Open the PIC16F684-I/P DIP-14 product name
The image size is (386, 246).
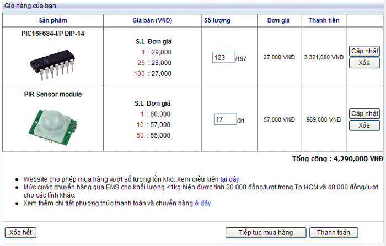pyautogui.click(x=53, y=33)
